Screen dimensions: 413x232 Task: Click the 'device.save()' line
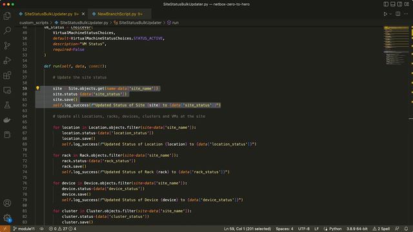(76, 194)
